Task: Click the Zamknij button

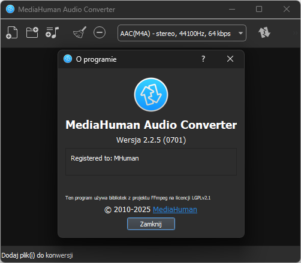Action: (x=151, y=224)
